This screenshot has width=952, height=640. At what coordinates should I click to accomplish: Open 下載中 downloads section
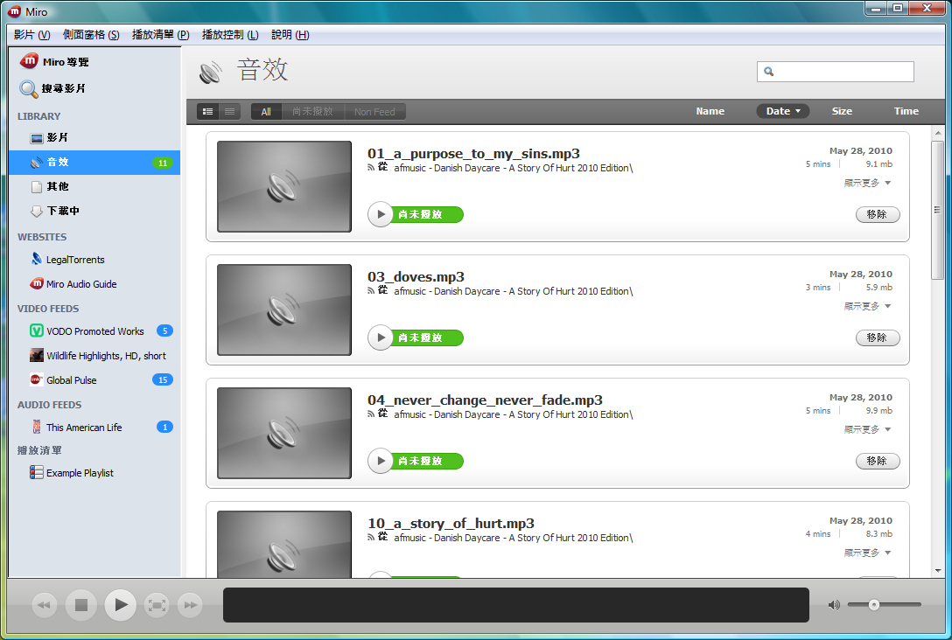[x=94, y=211]
